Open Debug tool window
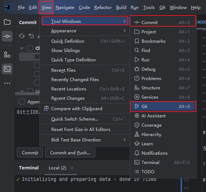The height and width of the screenshot is (192, 206). coord(163,69)
